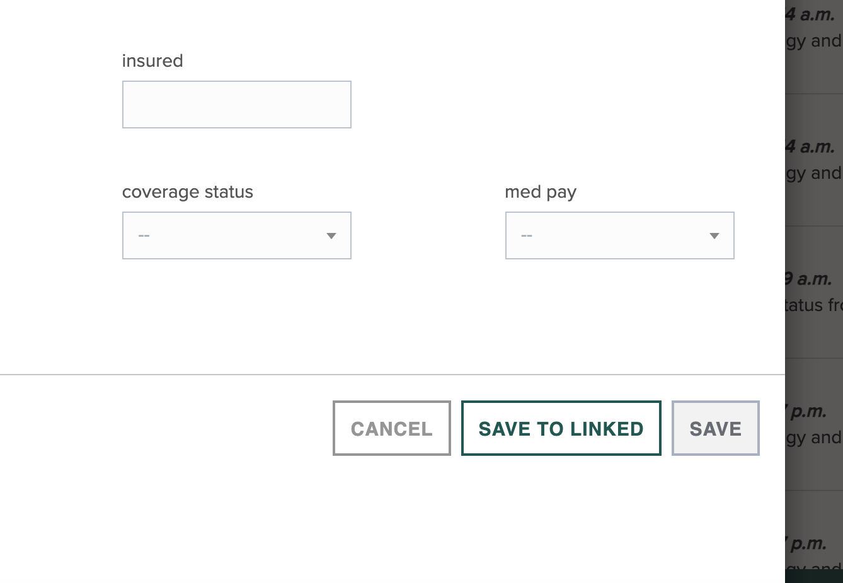Click the med pay label
The height and width of the screenshot is (583, 843).
[540, 191]
